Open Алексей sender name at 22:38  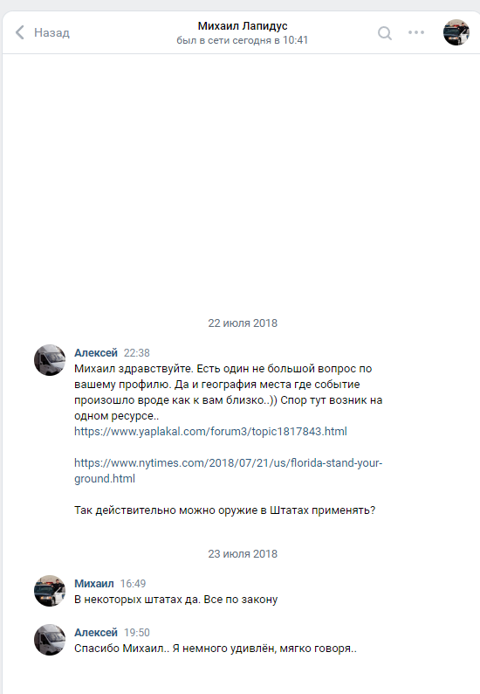click(96, 353)
